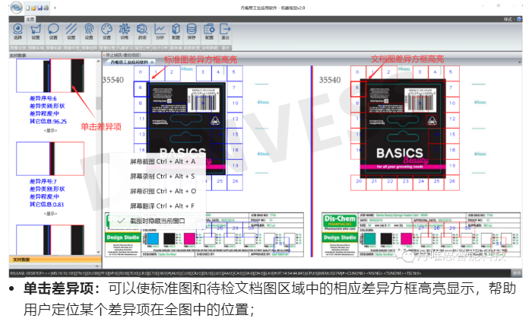Click the 差异序号:6 label
This screenshot has width=532, height=328.
coord(43,99)
